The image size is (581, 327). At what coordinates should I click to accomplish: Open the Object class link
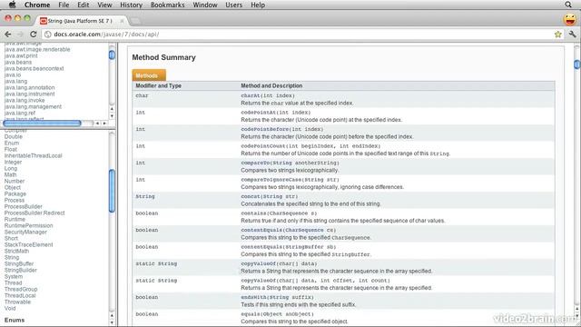tap(13, 187)
